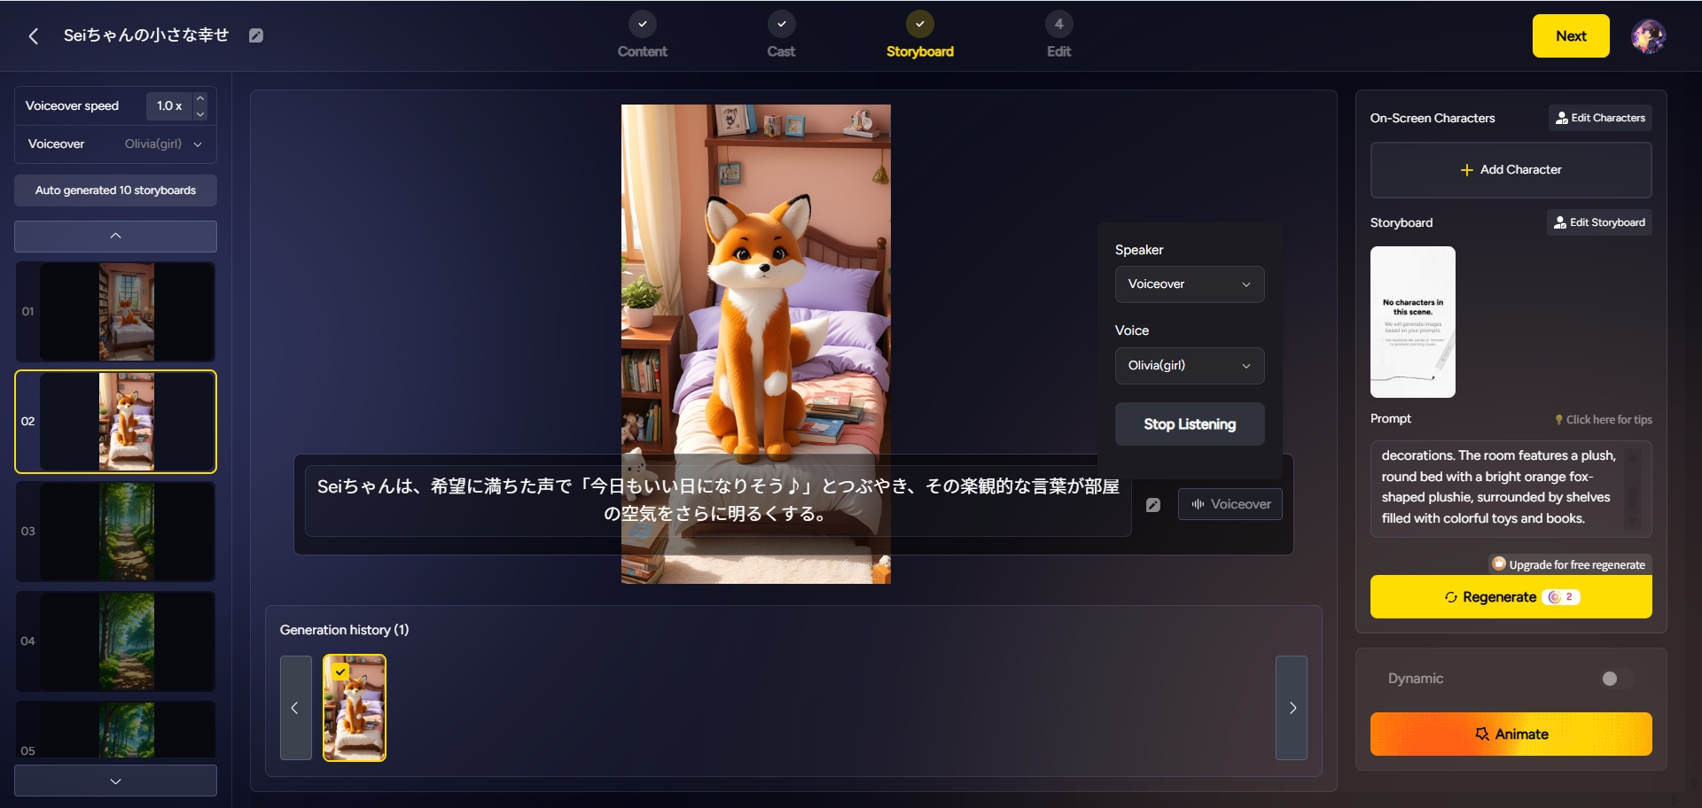Screen dimensions: 1702x808
Task: Click the yellow Regenerate button
Action: pyautogui.click(x=1511, y=597)
